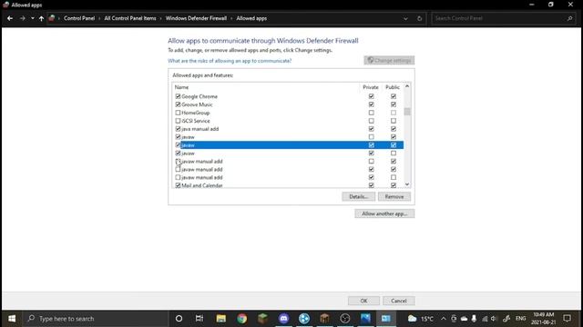Go to Windows Defender Firewall breadcrumb
The width and height of the screenshot is (583, 327).
click(196, 18)
